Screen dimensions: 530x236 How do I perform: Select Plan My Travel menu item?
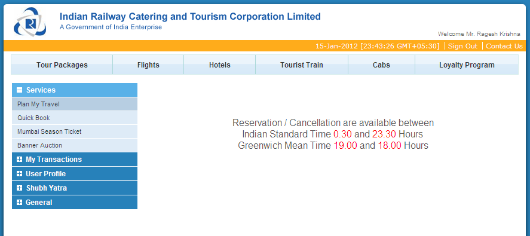click(75, 104)
